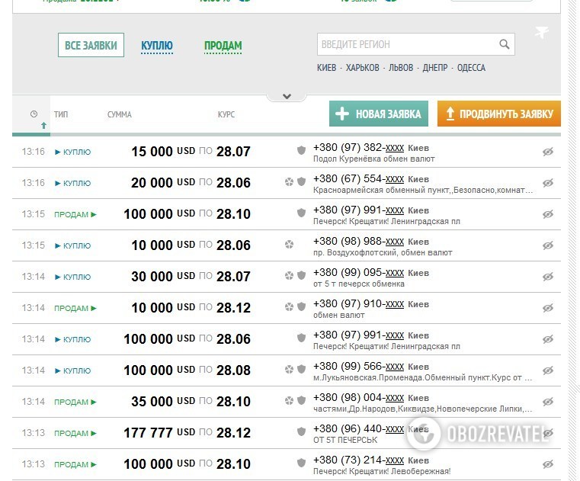This screenshot has height=481, width=580.
Task: Select the Харьков region link
Action: (362, 68)
